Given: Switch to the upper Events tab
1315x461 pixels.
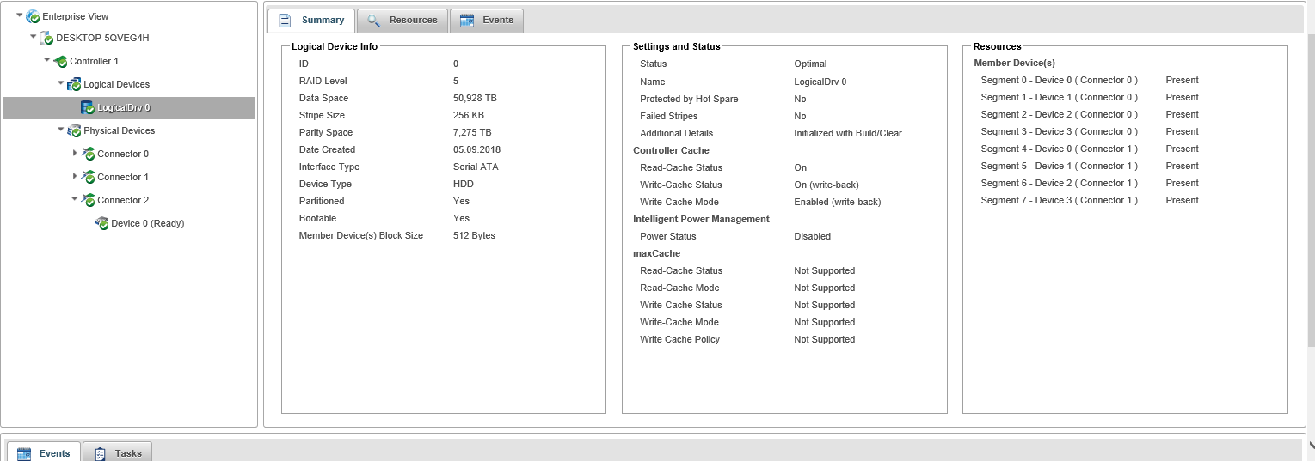Looking at the screenshot, I should [x=487, y=21].
